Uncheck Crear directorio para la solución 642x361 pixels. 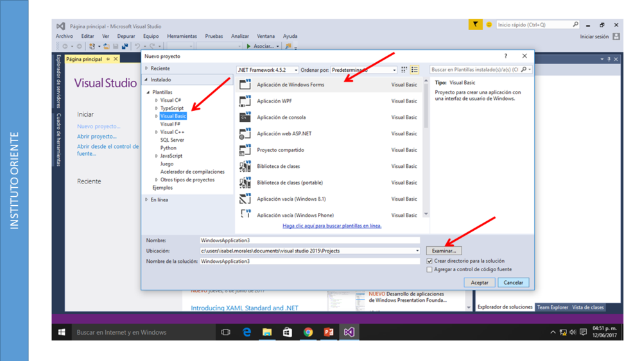coord(429,261)
